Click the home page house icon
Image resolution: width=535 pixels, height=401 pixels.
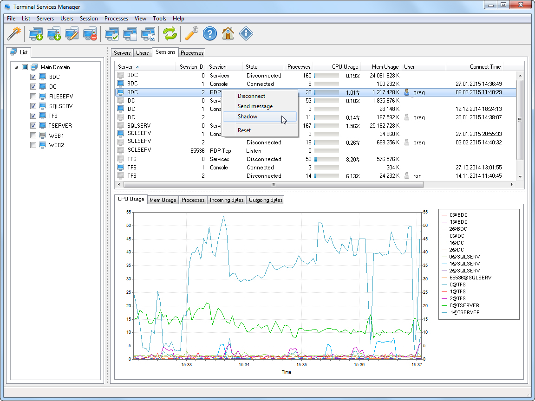(228, 33)
